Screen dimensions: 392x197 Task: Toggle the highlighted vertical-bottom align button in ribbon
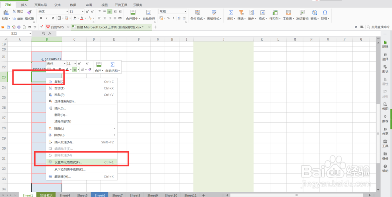pos(109,11)
